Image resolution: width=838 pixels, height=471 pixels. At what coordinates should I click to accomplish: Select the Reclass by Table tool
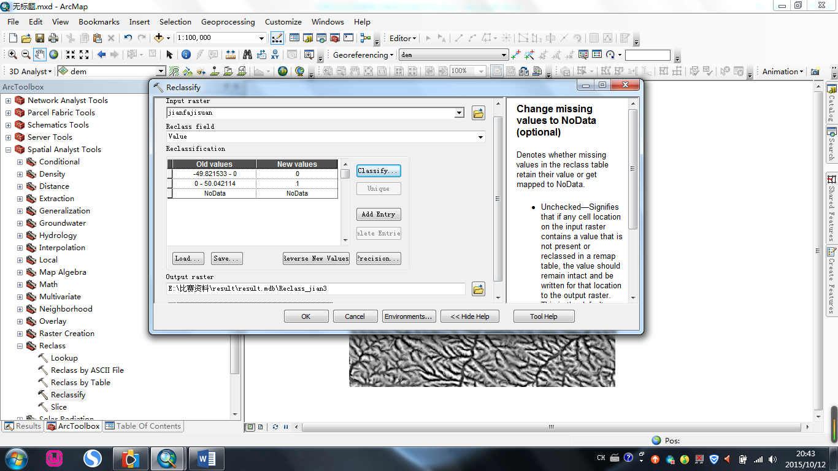(80, 383)
